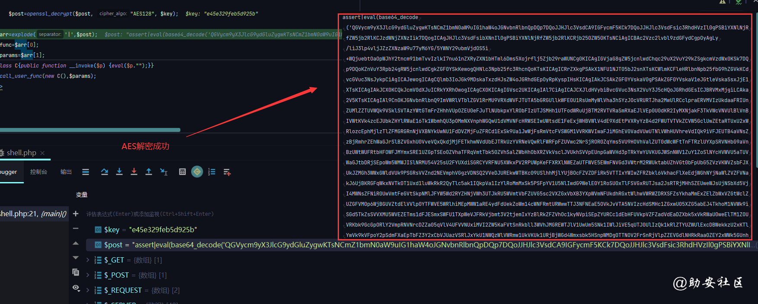Screen dimensions: 758x304
Task: Click the Step Out debugger icon
Action: [x=149, y=172]
